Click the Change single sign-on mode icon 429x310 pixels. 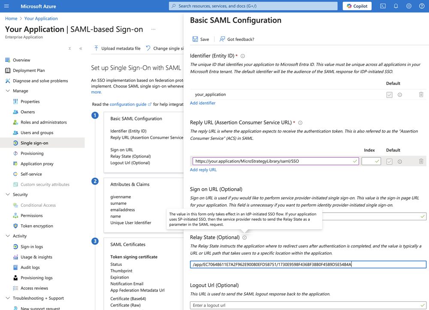coord(148,48)
